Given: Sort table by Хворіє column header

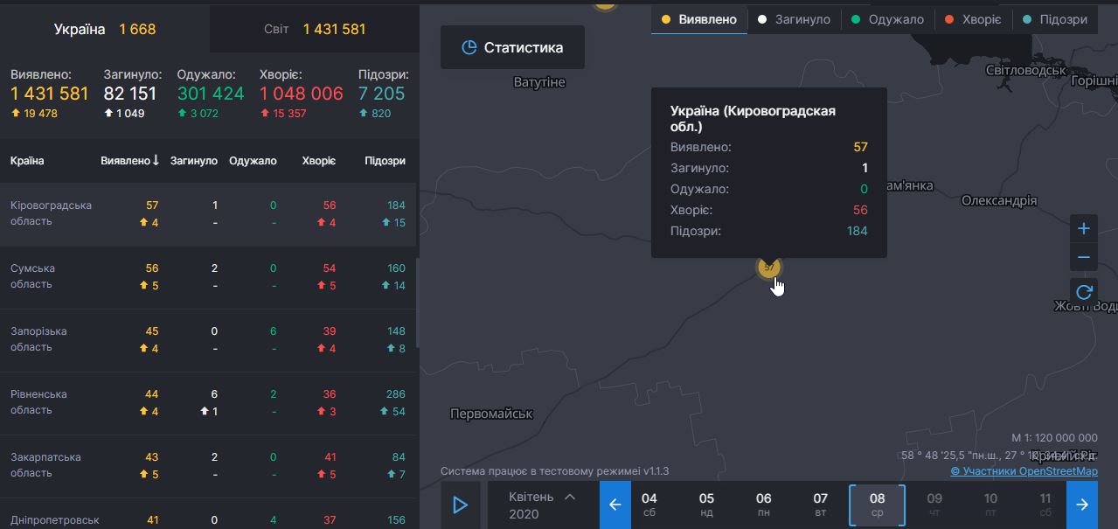Looking at the screenshot, I should 319,161.
